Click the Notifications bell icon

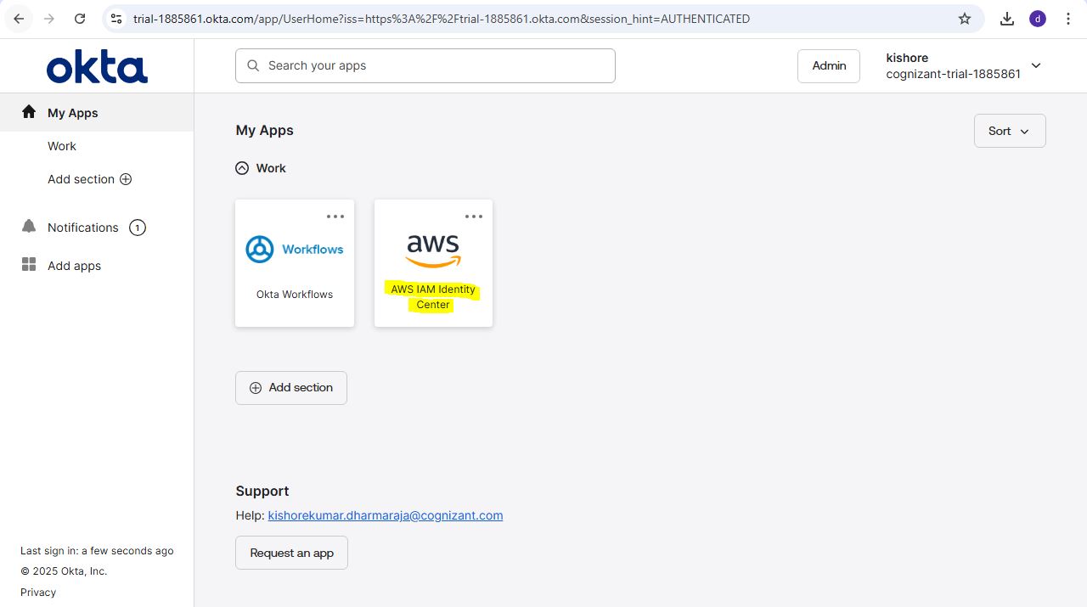[29, 227]
